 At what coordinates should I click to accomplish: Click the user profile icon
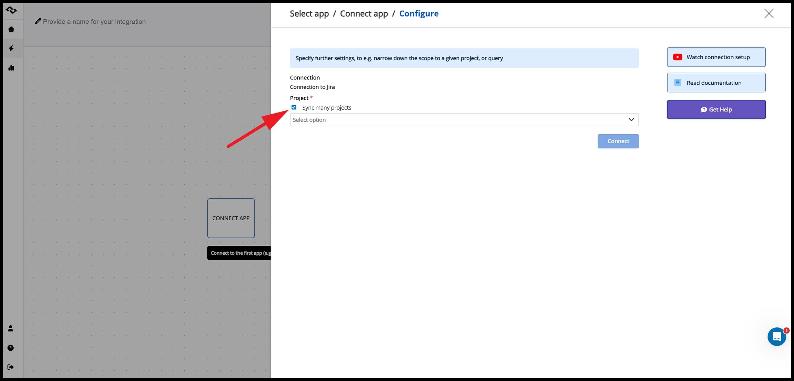point(11,328)
